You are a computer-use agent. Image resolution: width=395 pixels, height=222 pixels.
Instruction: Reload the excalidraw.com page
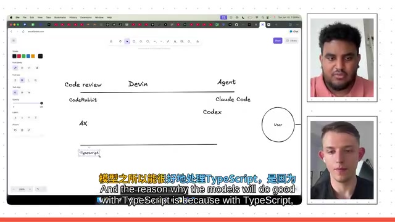[x=23, y=31]
